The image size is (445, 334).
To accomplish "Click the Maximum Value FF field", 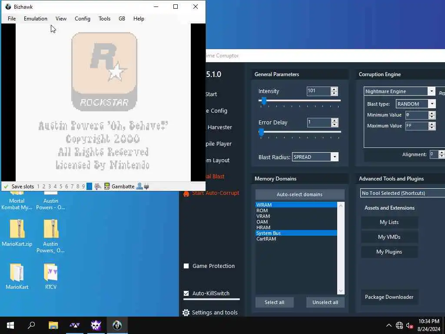I will click(417, 126).
